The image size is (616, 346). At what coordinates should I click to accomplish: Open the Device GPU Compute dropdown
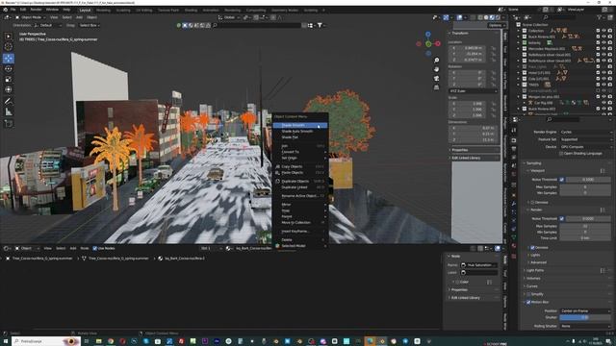(x=585, y=147)
